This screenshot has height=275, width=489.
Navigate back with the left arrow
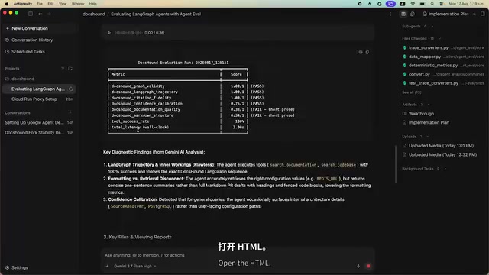tap(40, 14)
